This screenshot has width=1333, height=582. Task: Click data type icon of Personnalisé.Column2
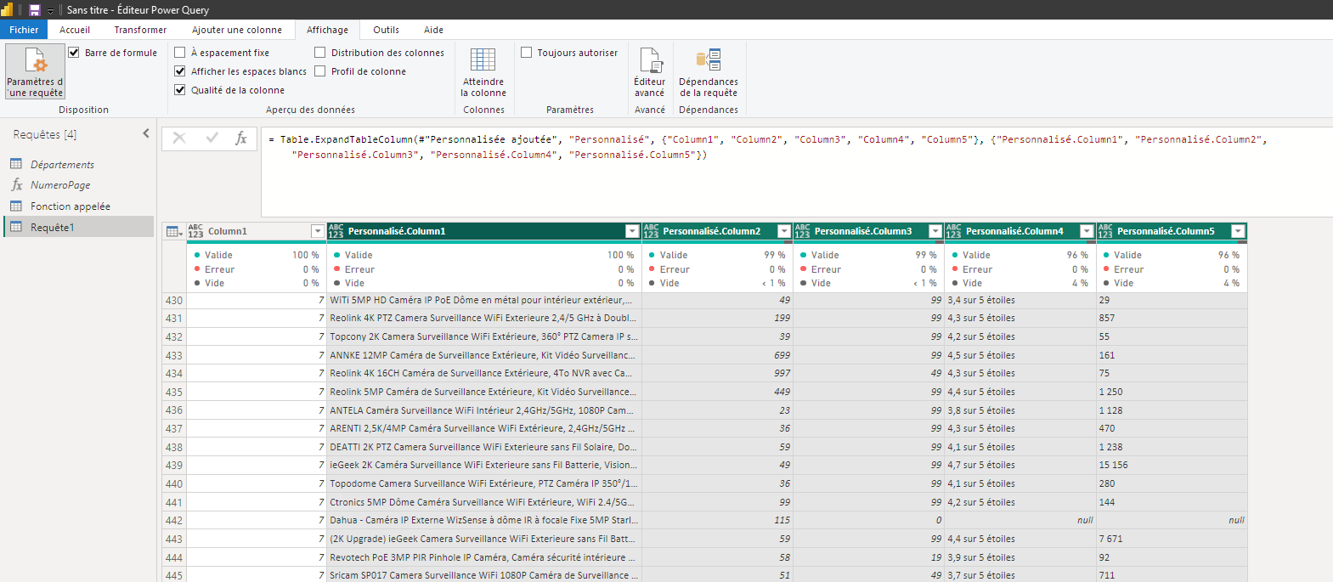click(x=651, y=231)
